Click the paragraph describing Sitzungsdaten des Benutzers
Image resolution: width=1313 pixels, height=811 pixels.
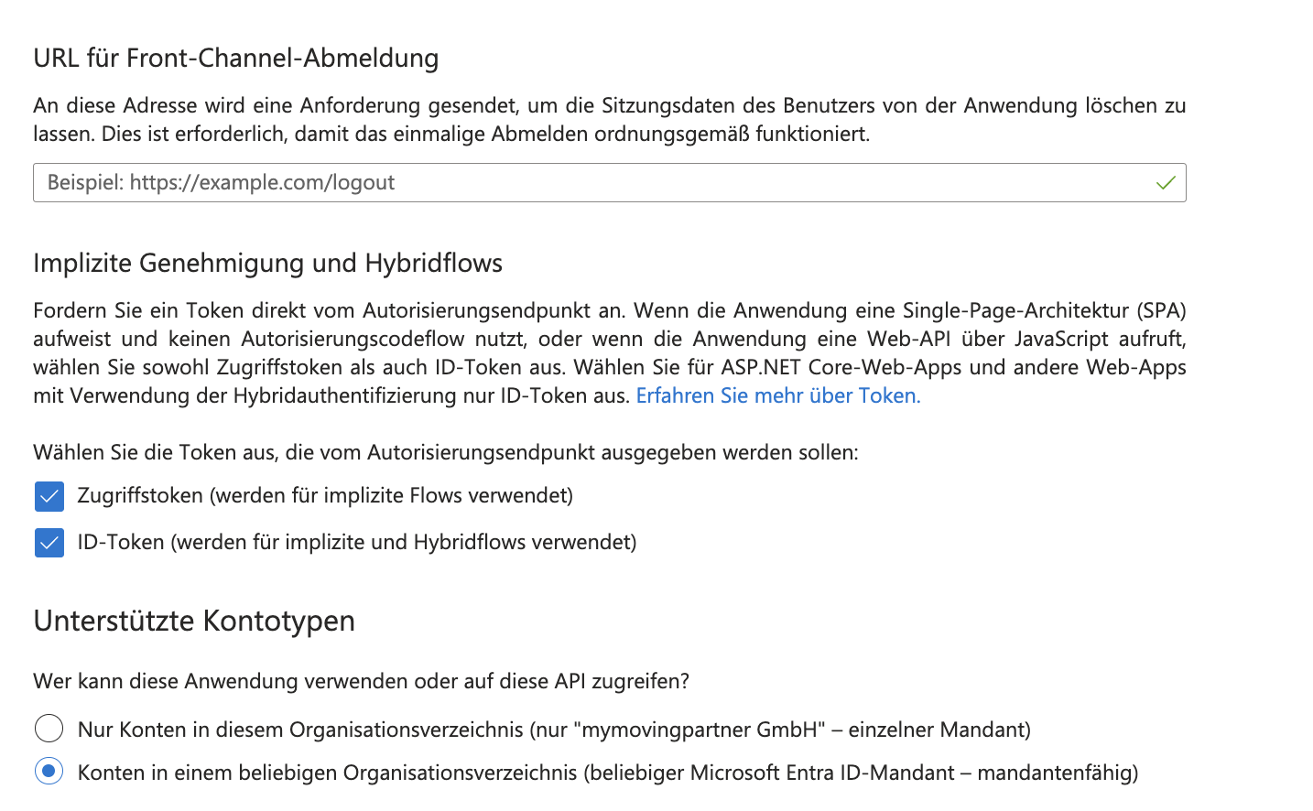click(610, 120)
